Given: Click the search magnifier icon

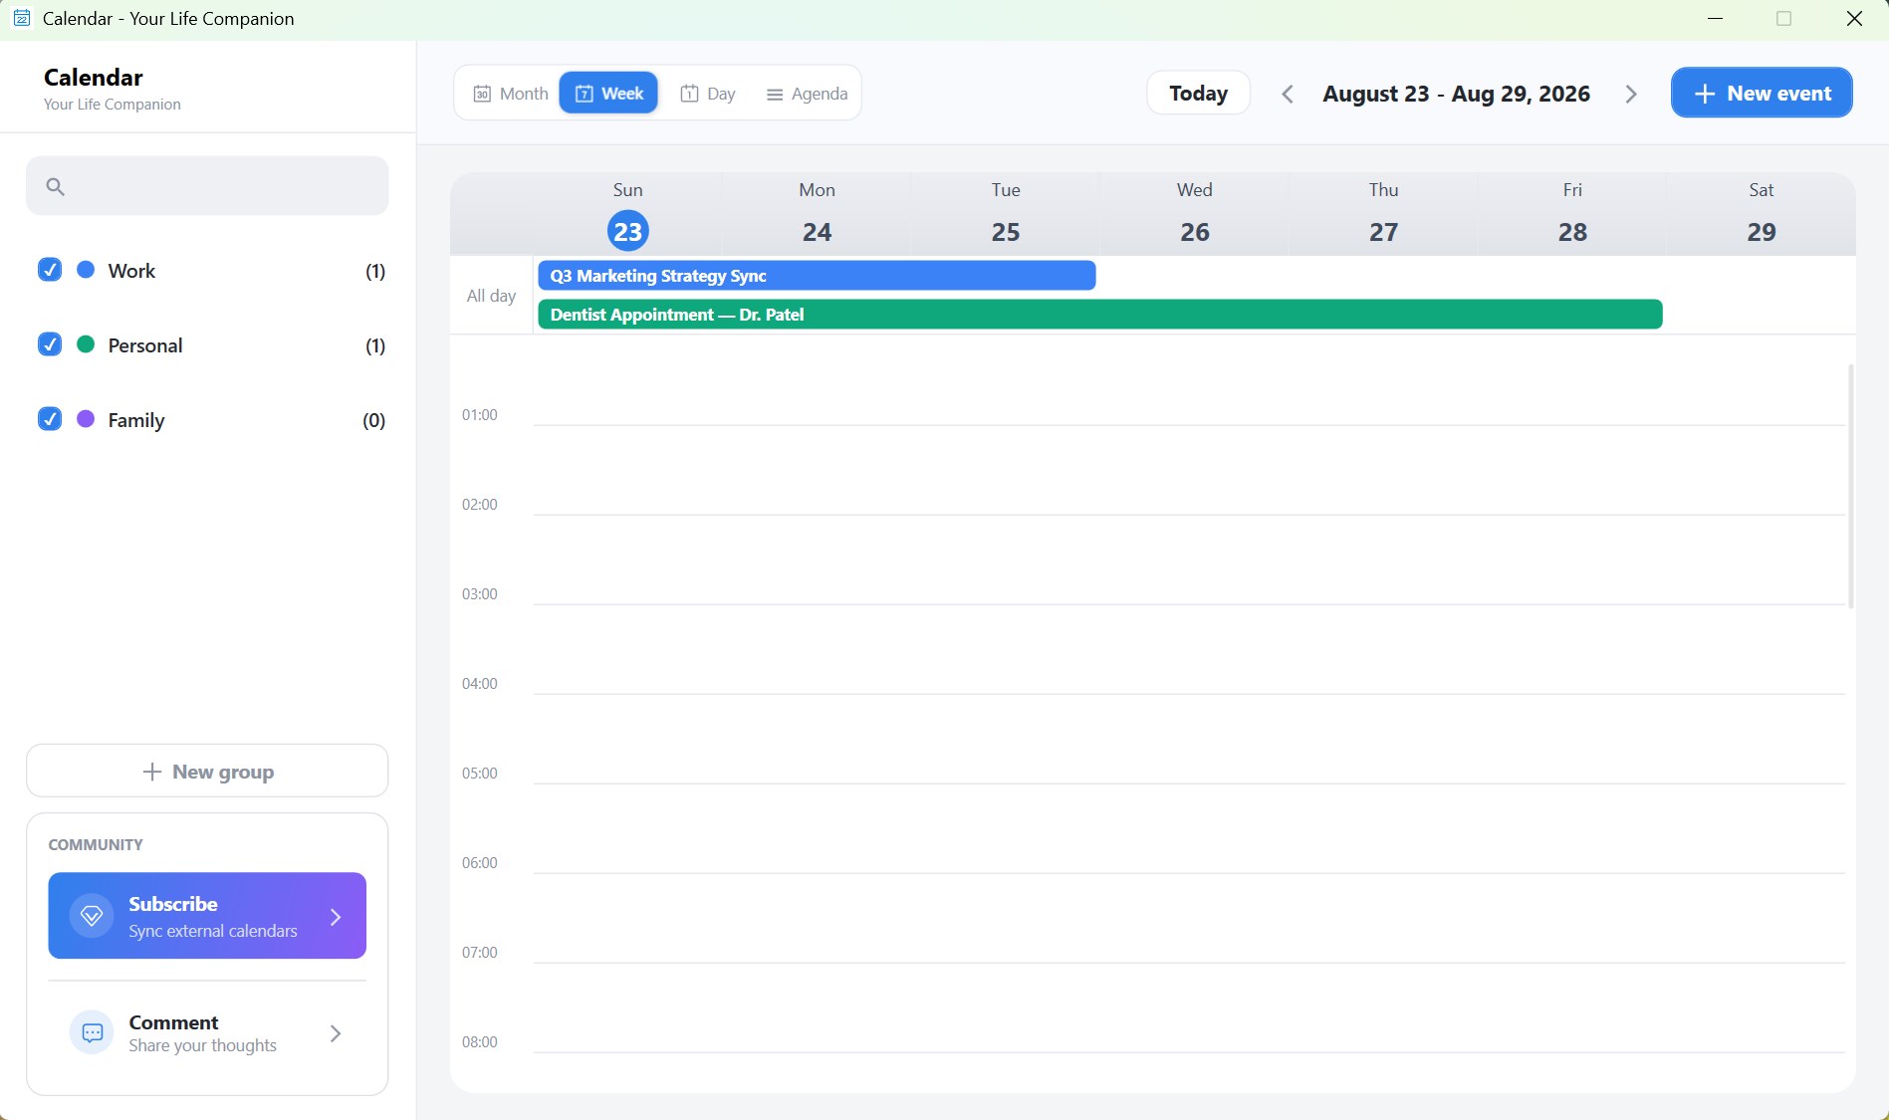Looking at the screenshot, I should (55, 186).
